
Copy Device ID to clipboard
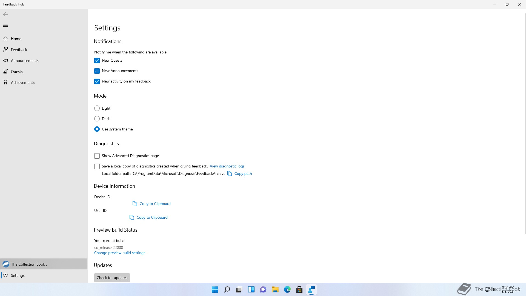(151, 204)
